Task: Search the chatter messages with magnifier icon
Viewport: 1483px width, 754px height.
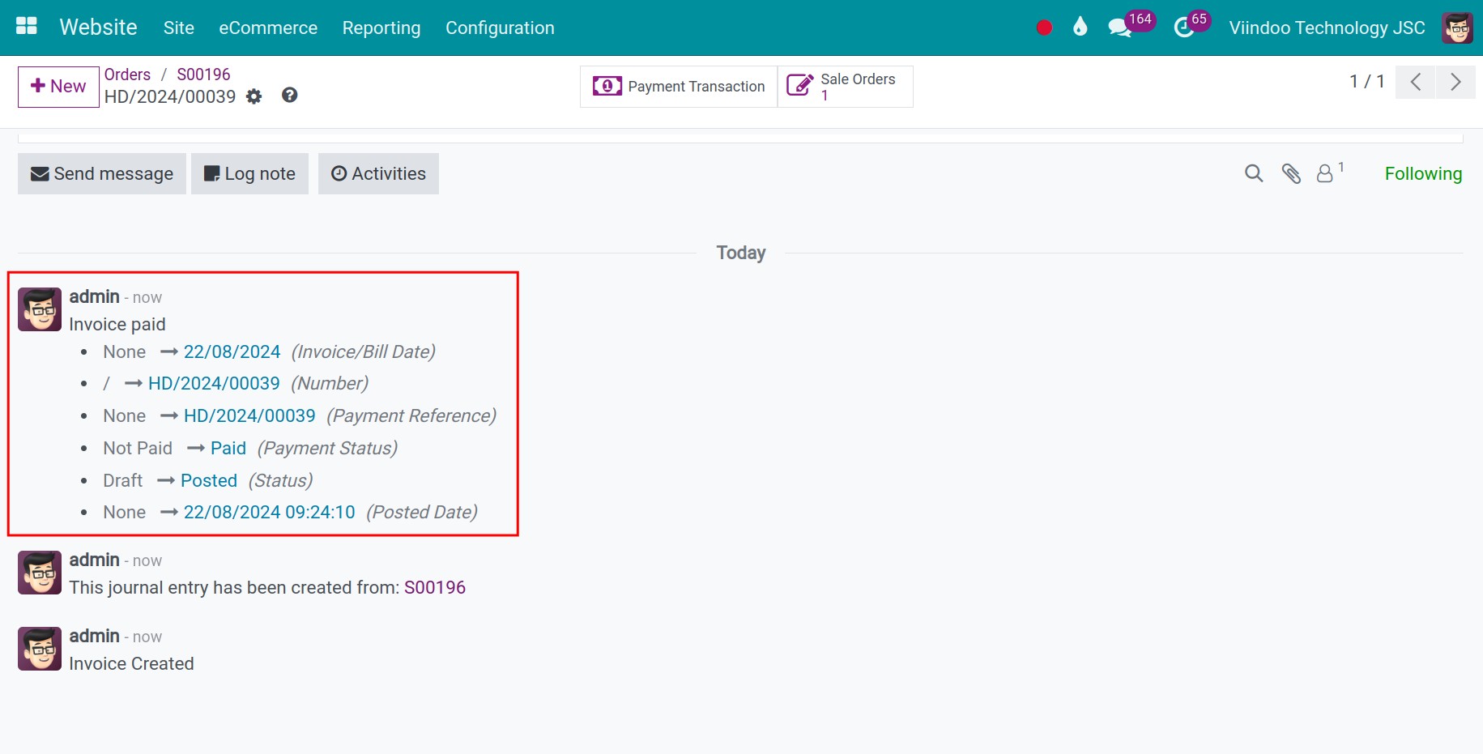Action: [1253, 173]
